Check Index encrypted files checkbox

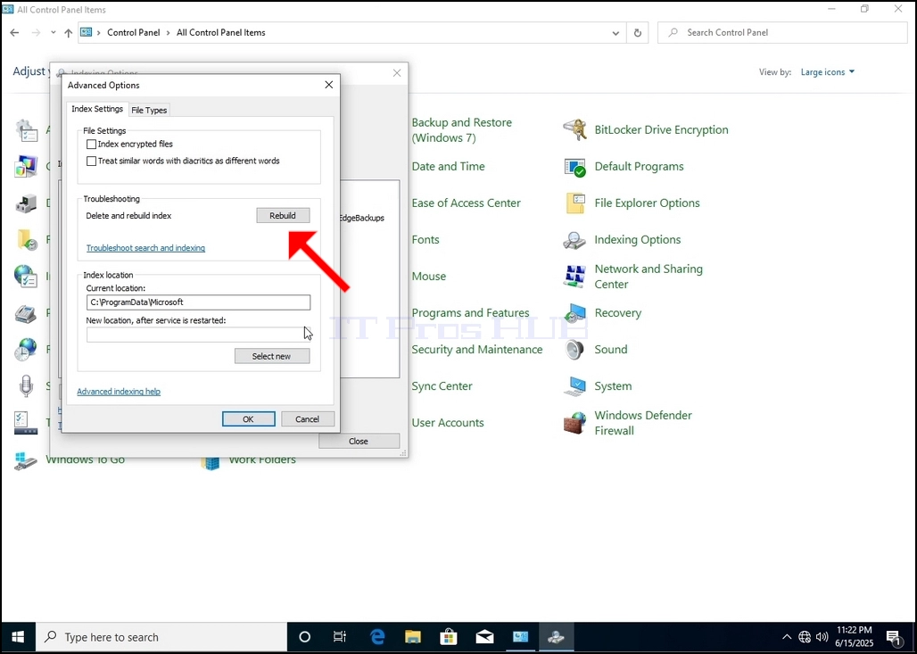click(x=91, y=144)
